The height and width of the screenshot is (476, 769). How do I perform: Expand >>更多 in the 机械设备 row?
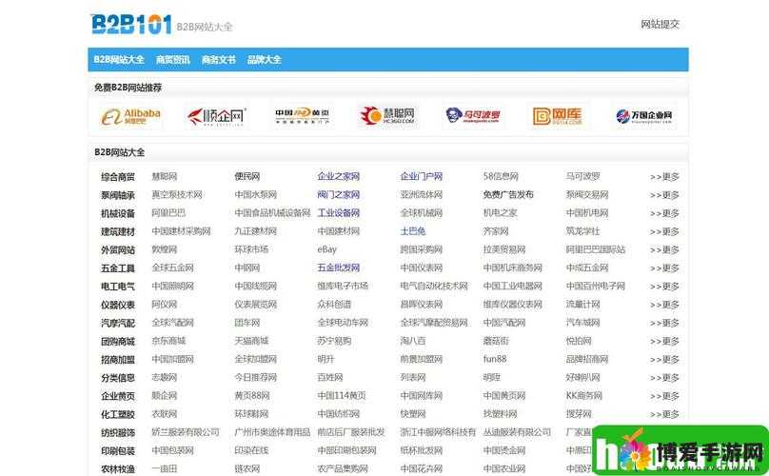click(x=664, y=213)
